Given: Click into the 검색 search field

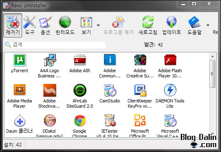Looking at the screenshot, I should coord(55,45).
